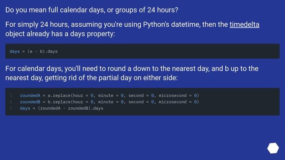Click the second argument on line 2
285x160 pixels.
136,102
